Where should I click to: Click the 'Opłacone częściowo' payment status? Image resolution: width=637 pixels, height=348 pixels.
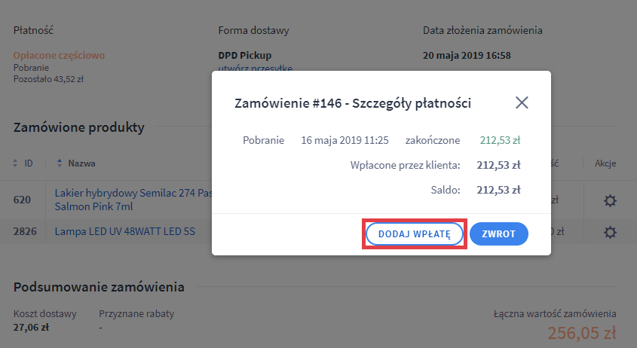[59, 55]
